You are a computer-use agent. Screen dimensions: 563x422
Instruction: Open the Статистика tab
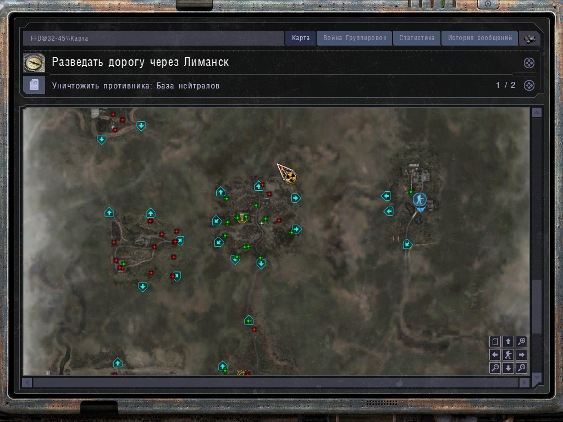[x=417, y=38]
